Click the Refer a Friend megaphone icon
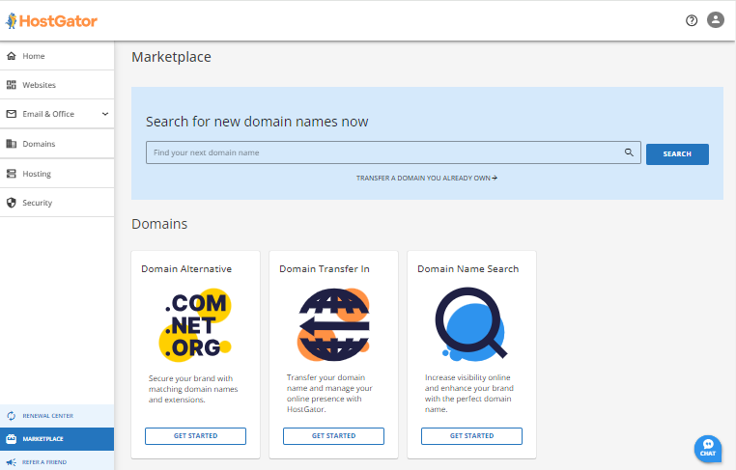 (12, 462)
